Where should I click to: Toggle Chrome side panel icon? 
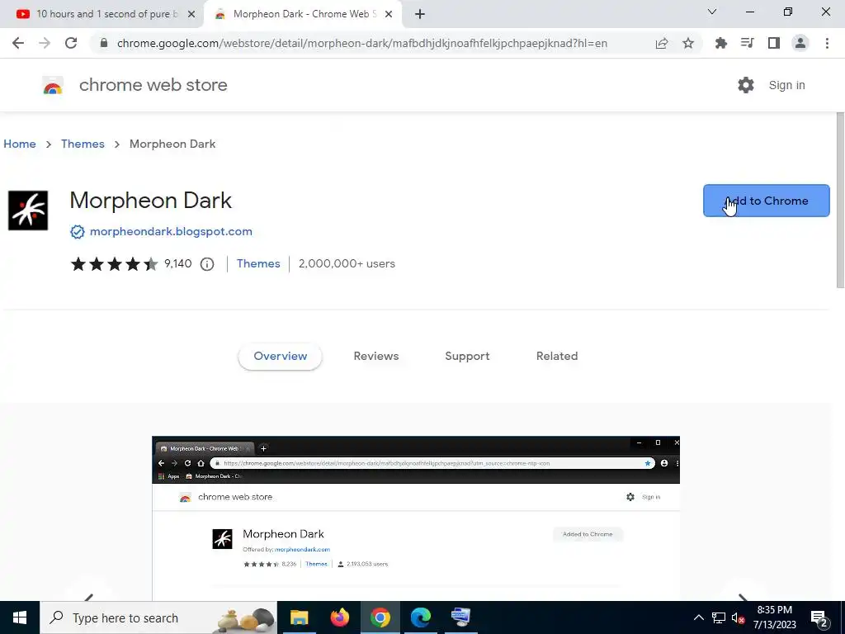(774, 43)
